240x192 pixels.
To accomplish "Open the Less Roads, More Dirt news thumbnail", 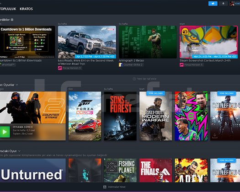I will click(x=87, y=42).
